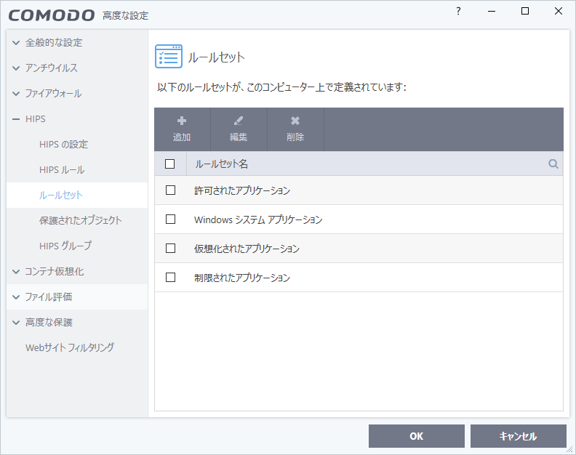Check the Windows システム アプリケーション checkbox
This screenshot has height=455, width=576.
(x=171, y=220)
